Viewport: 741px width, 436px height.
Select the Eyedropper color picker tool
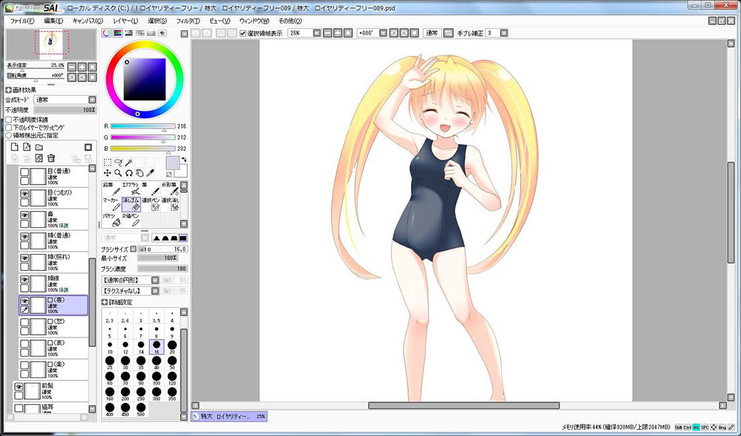click(151, 173)
